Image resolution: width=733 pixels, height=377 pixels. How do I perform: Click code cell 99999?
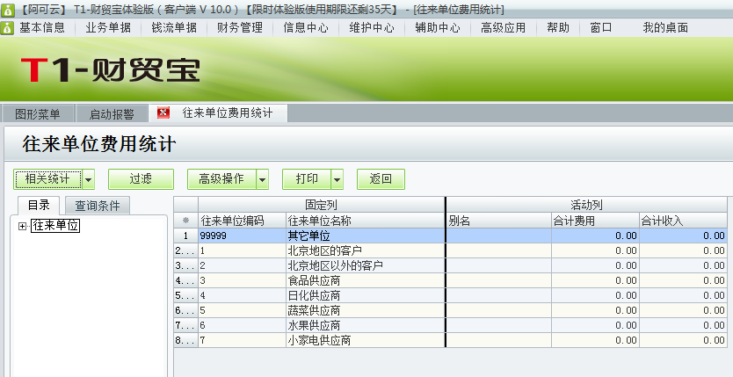(x=243, y=236)
